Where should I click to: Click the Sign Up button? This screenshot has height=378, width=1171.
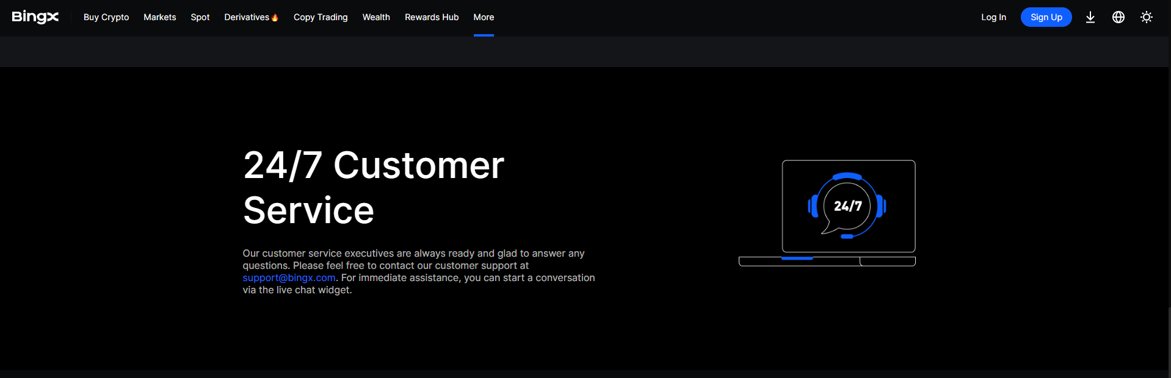(1046, 17)
